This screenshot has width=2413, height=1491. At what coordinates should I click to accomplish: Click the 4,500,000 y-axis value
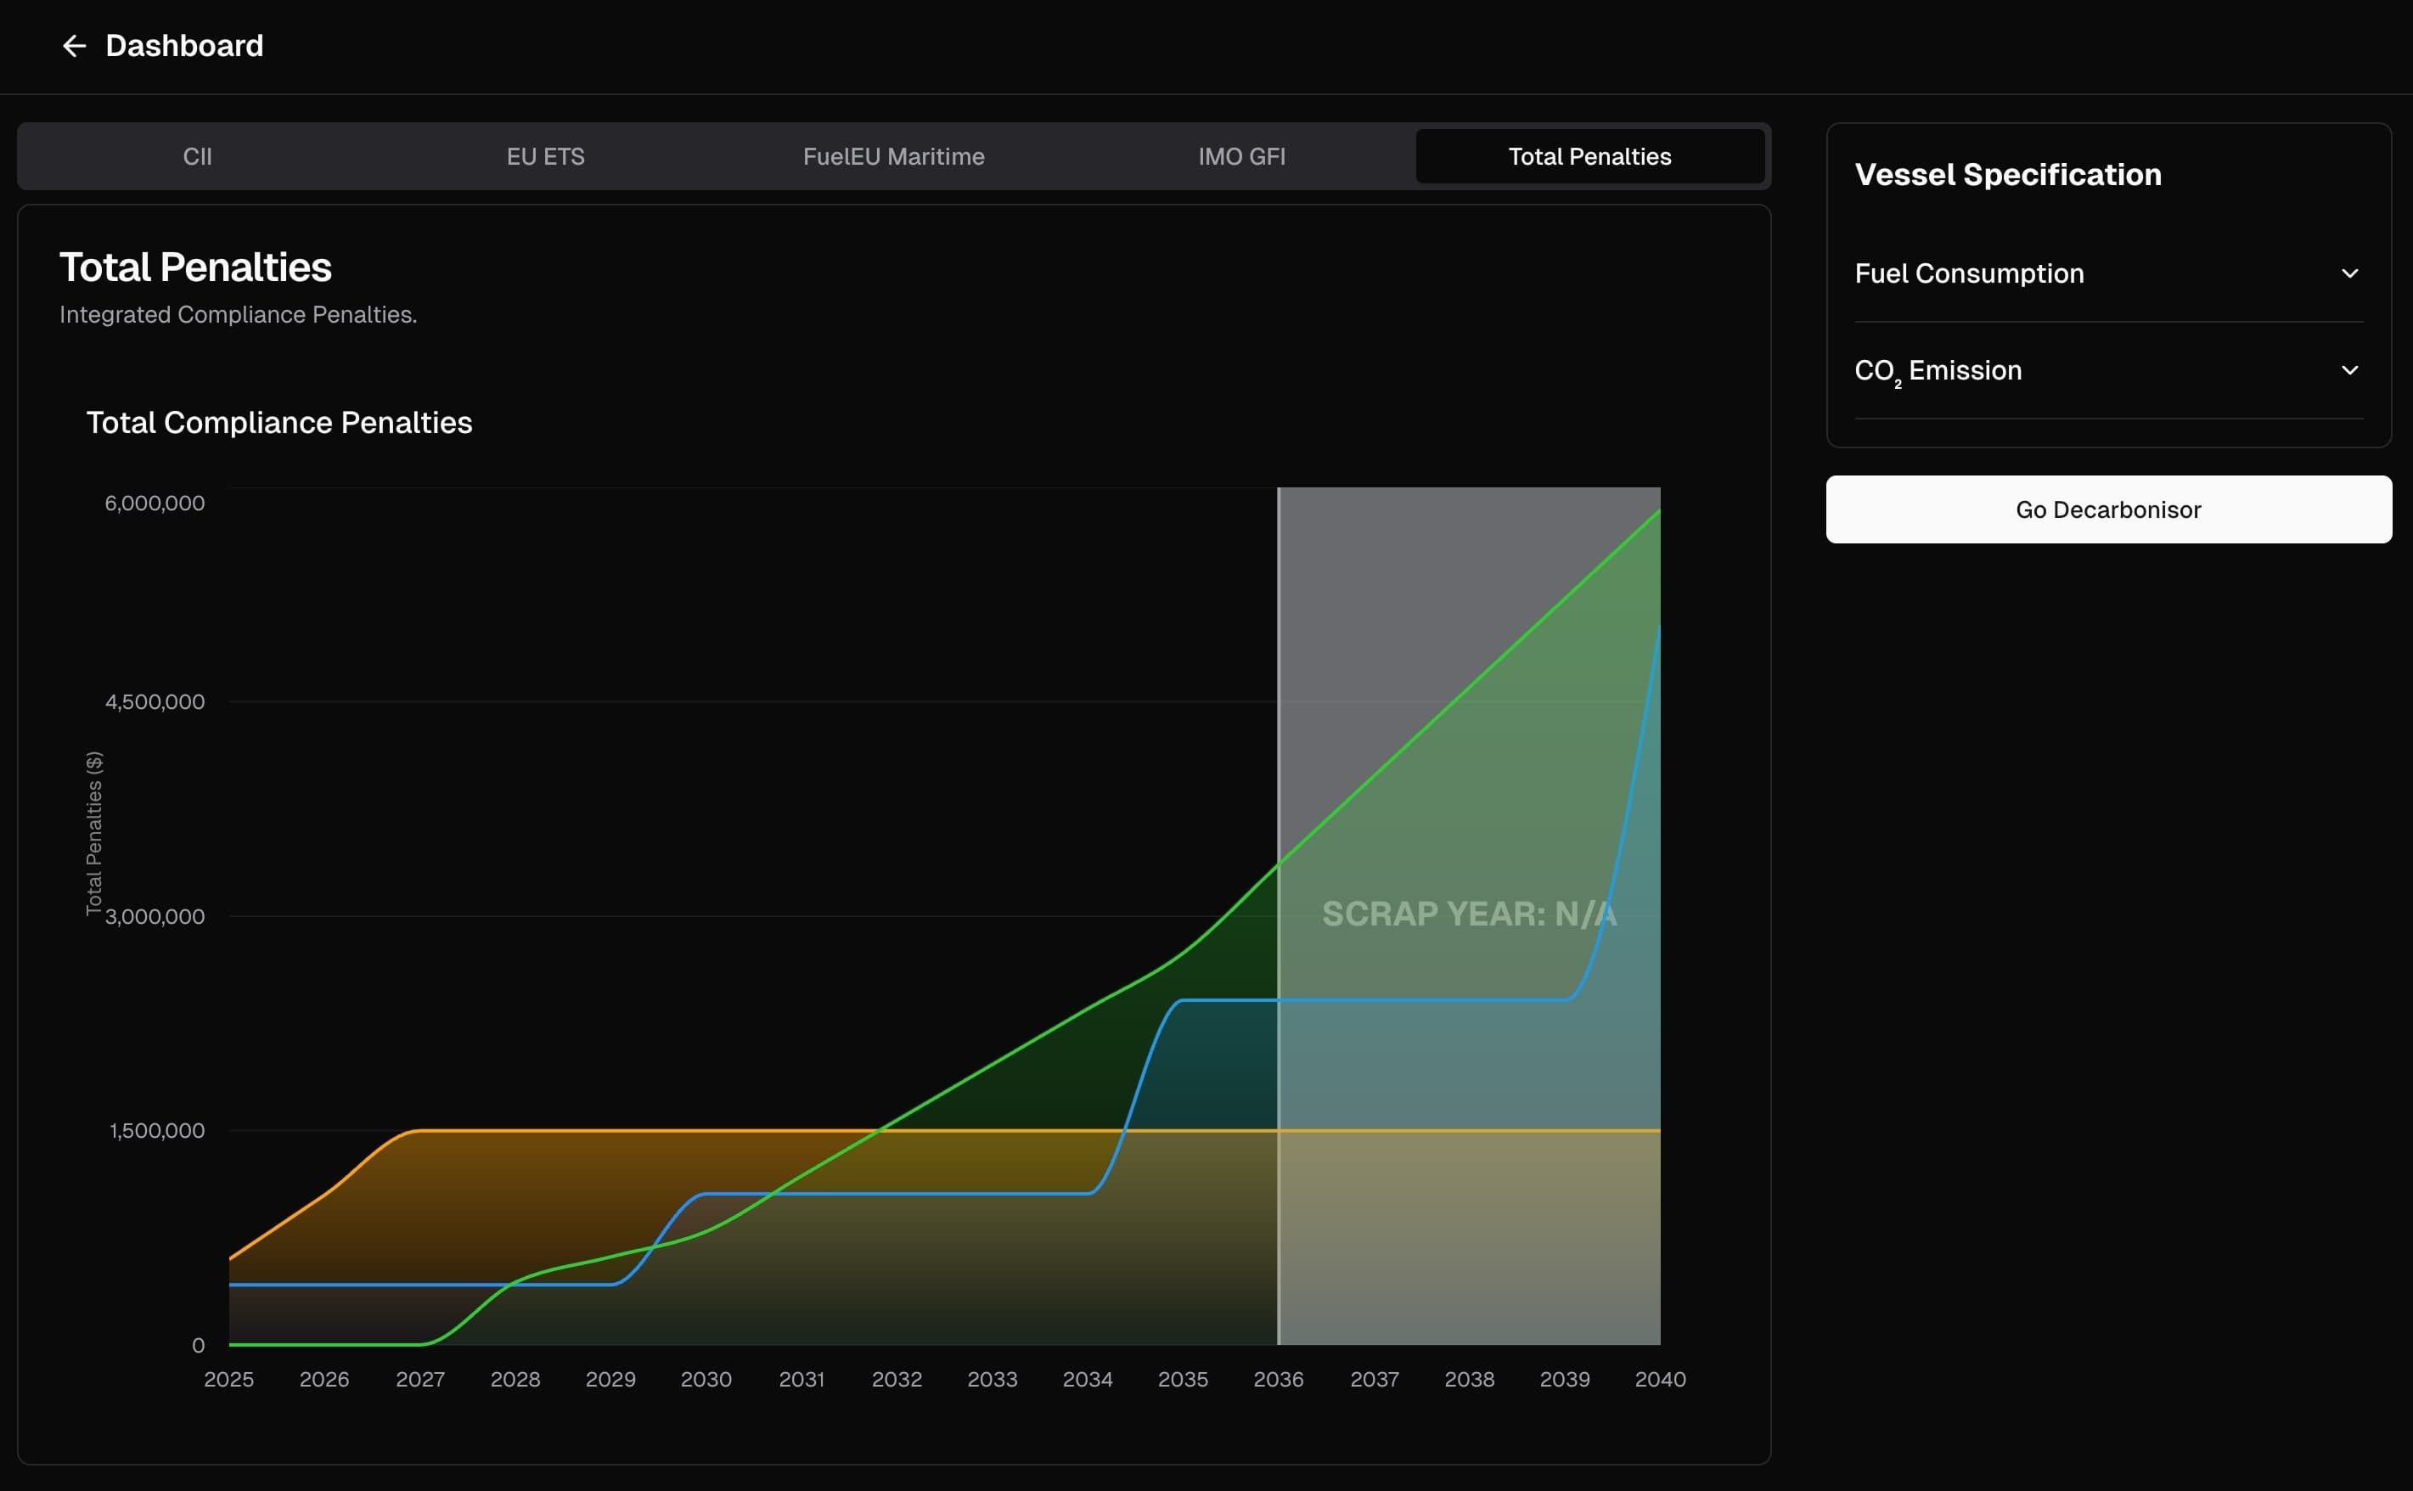pos(155,702)
